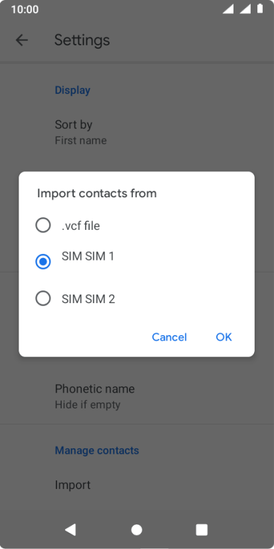274x549 pixels.
Task: Tap the Import item under Manage contacts
Action: pyautogui.click(x=137, y=485)
